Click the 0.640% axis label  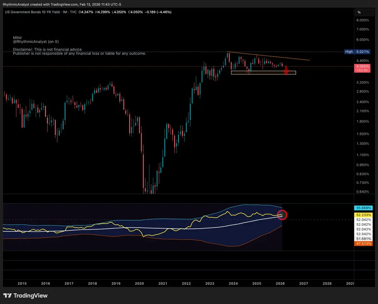pos(363,192)
